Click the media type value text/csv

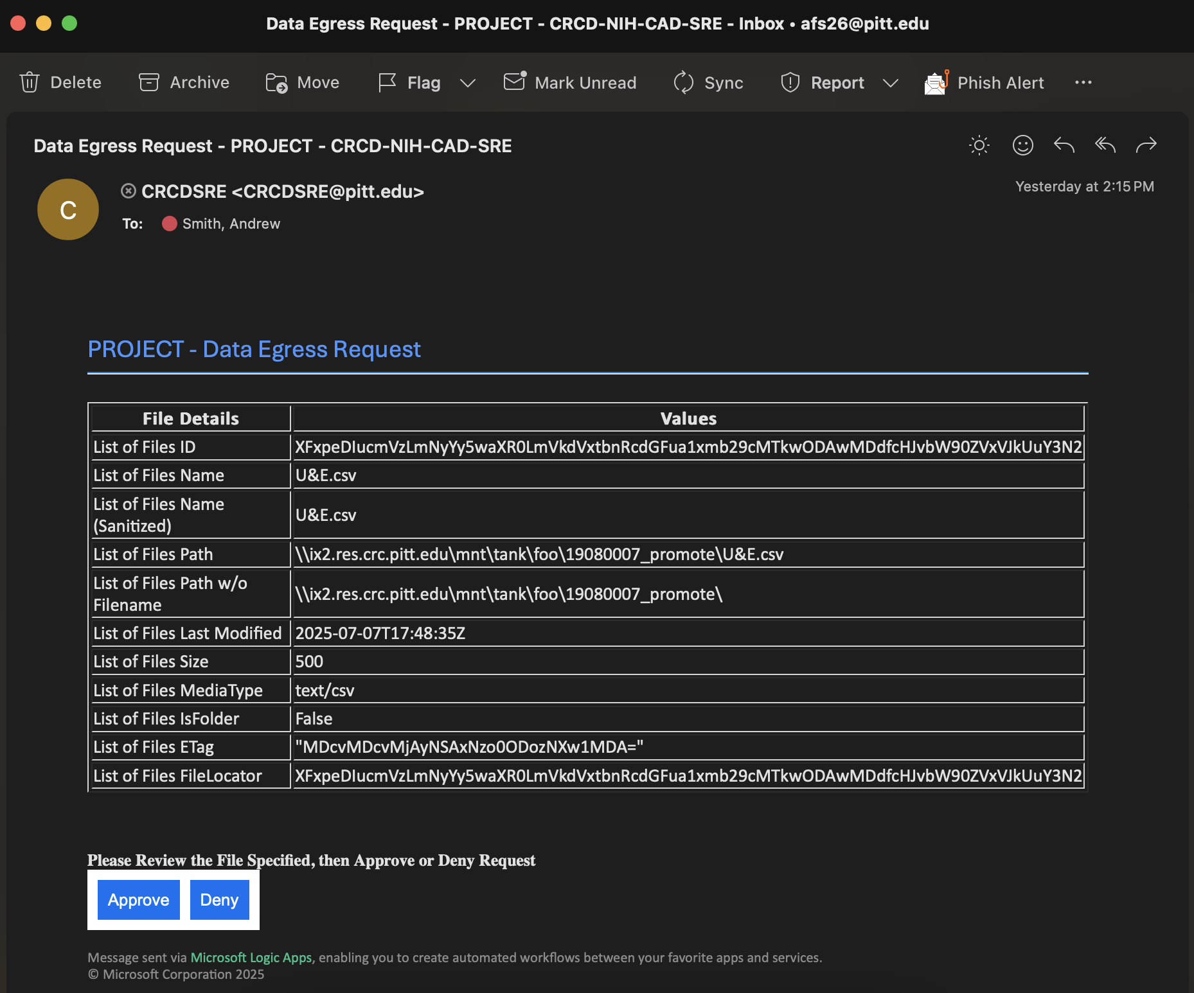pos(325,690)
